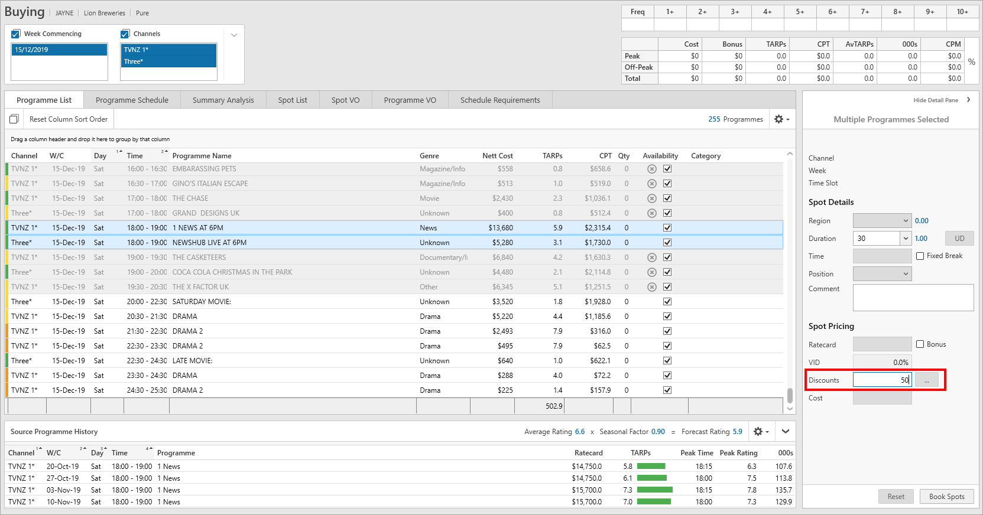Click the availability icon for COCA COLA CHRISTMAS
Screen dimensions: 983x515
[x=652, y=272]
